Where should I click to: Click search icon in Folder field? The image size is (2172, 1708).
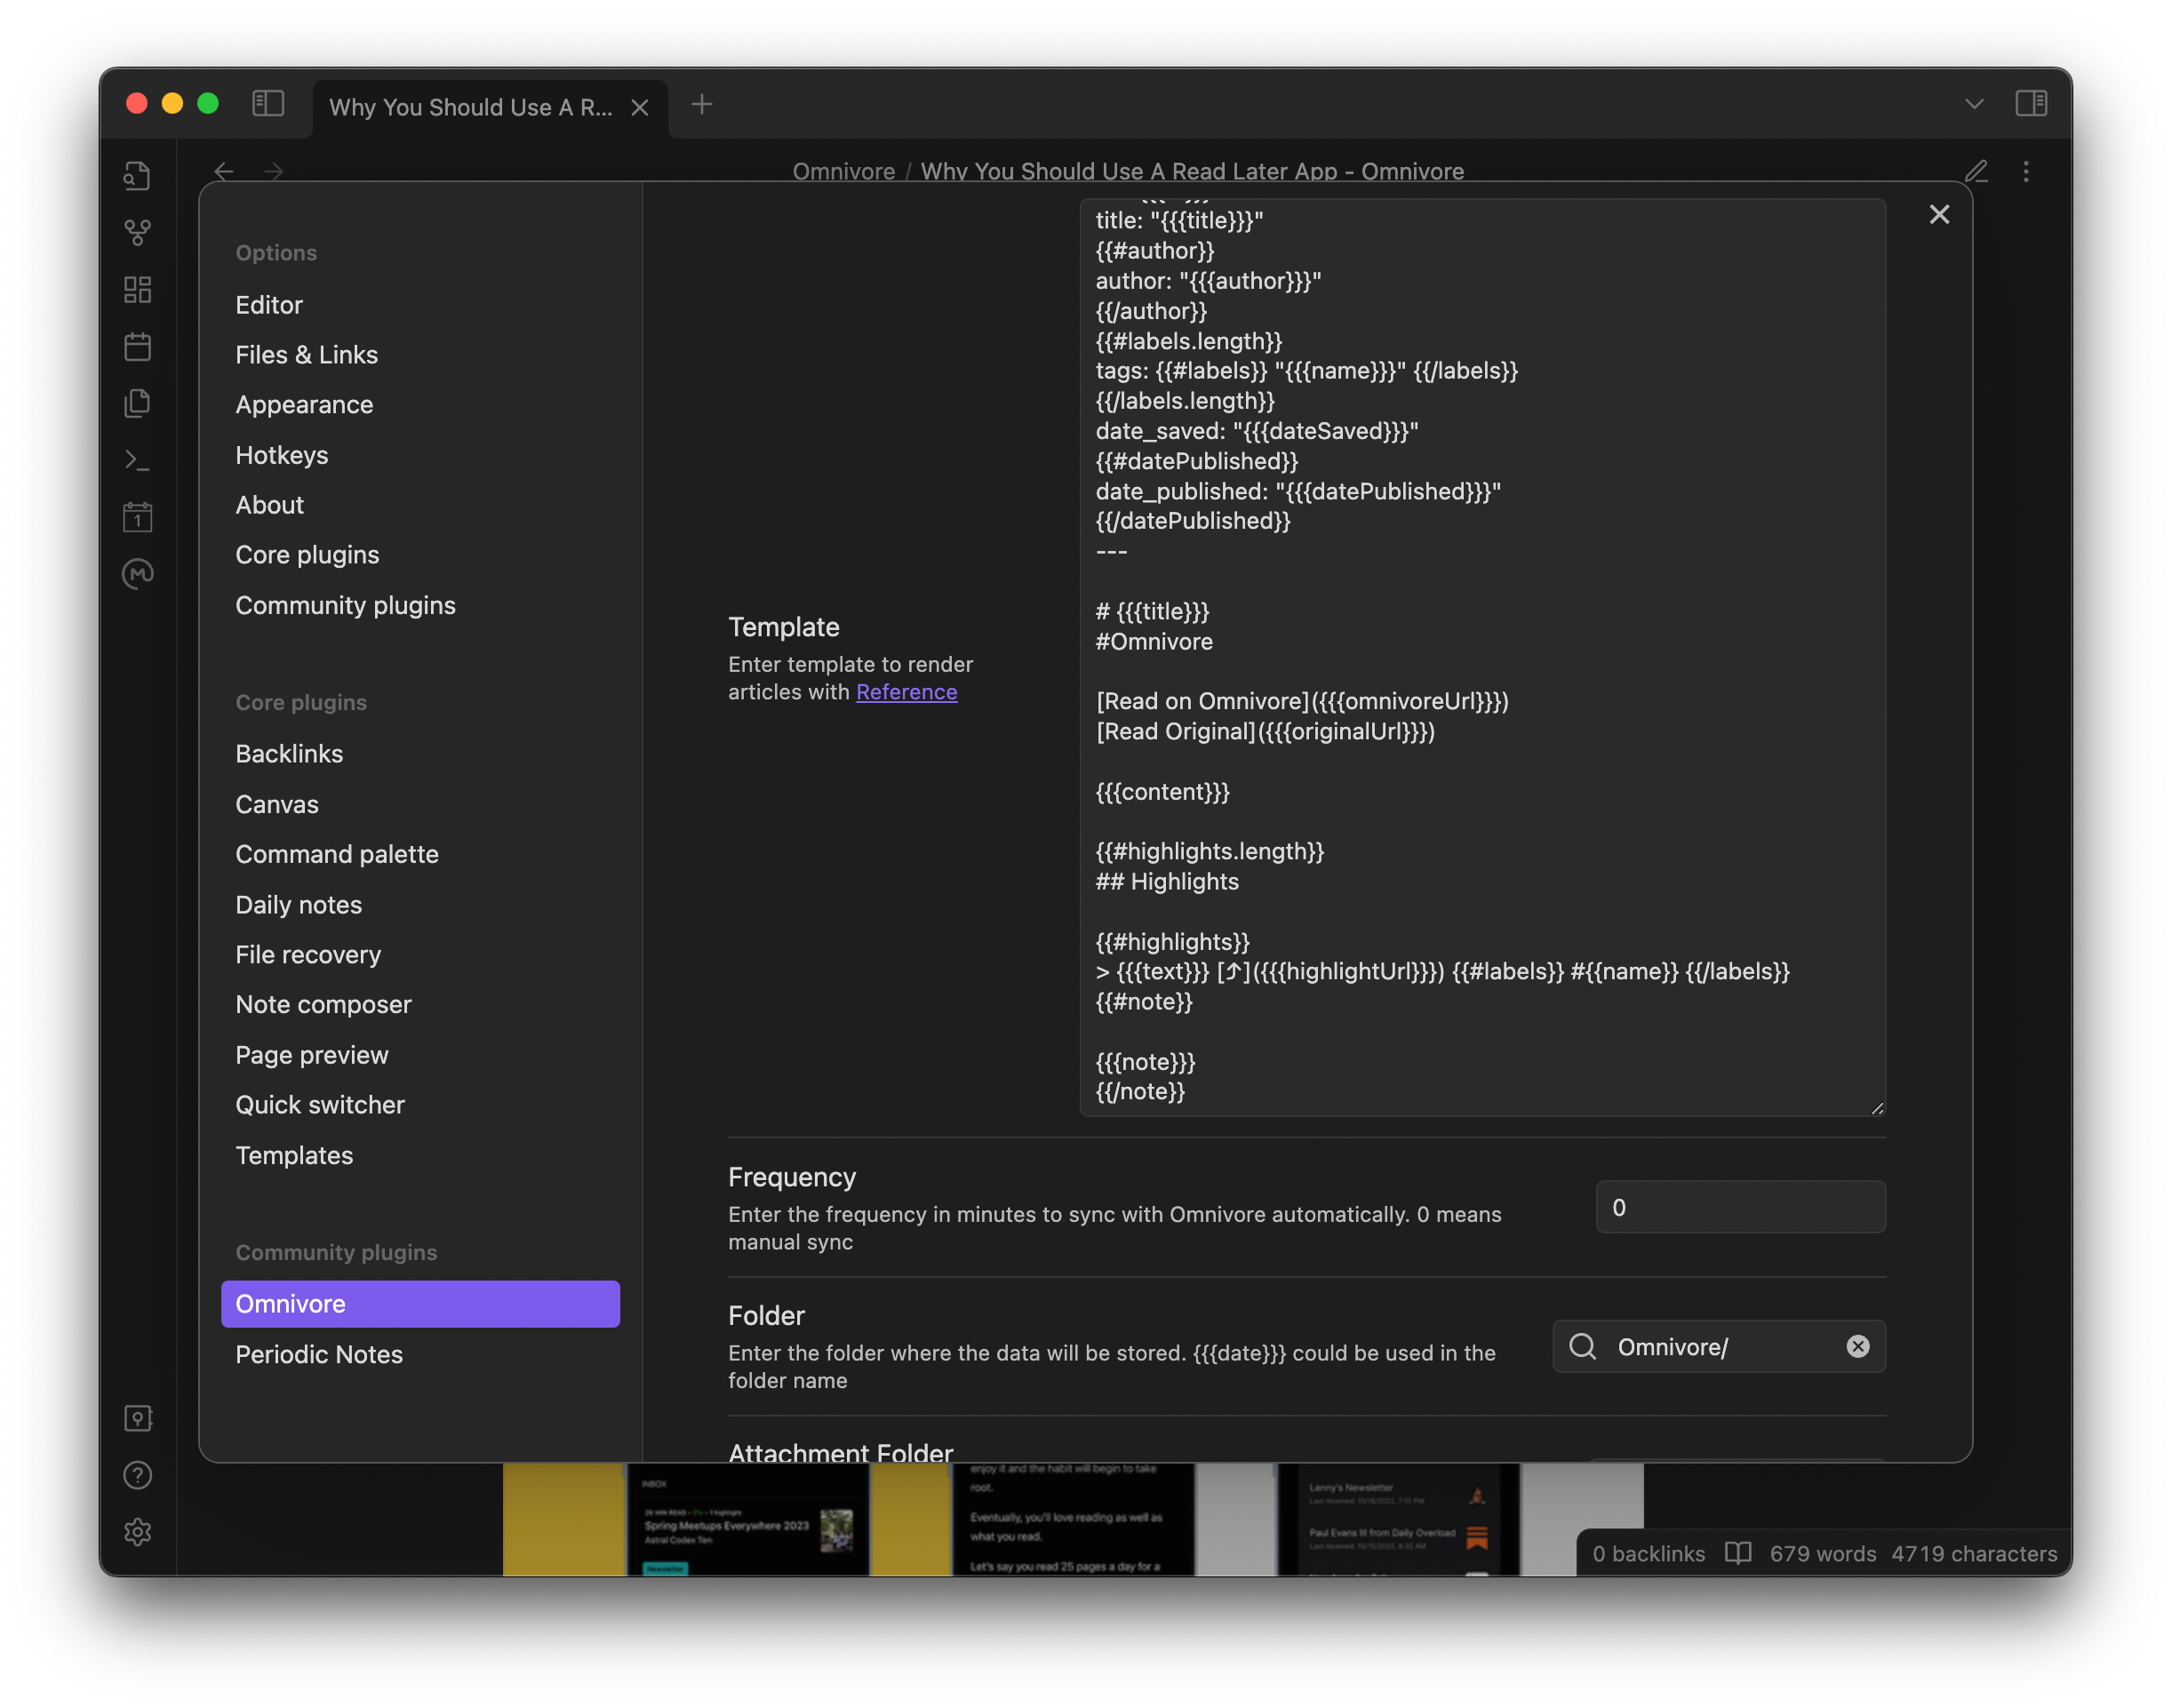point(1583,1346)
